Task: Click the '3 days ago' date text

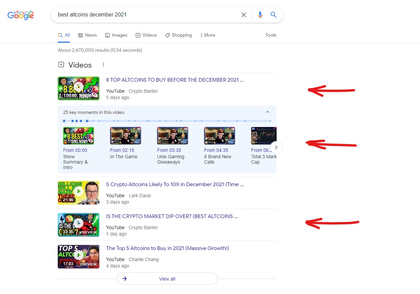Action: coord(118,202)
